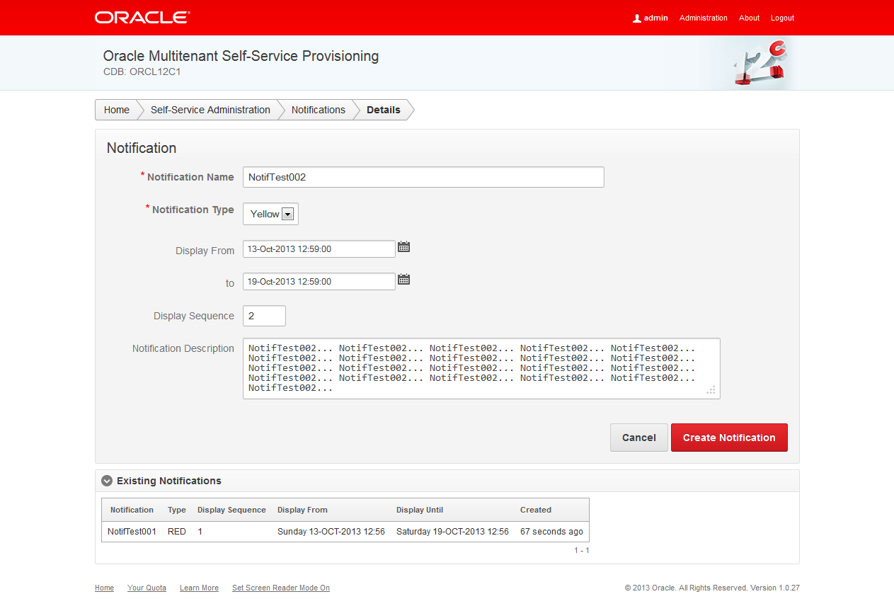Screen dimensions: 894x611
Task: Click the '67 seconds ago' cell
Action: pyautogui.click(x=551, y=531)
